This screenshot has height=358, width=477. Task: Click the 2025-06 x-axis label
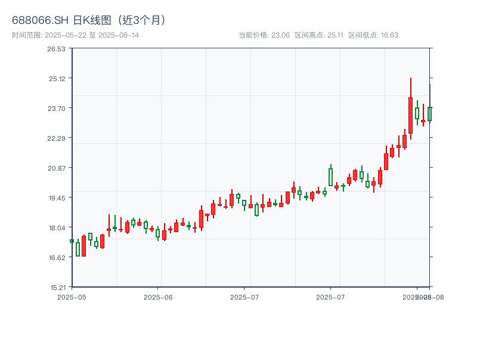[x=158, y=297]
